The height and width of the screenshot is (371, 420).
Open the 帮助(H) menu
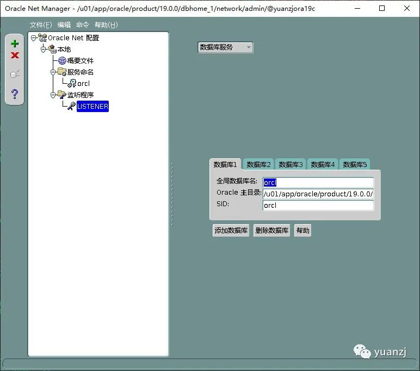[x=106, y=25]
